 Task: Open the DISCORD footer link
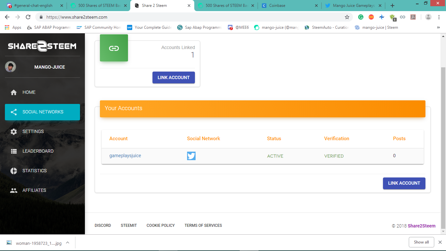[103, 226]
